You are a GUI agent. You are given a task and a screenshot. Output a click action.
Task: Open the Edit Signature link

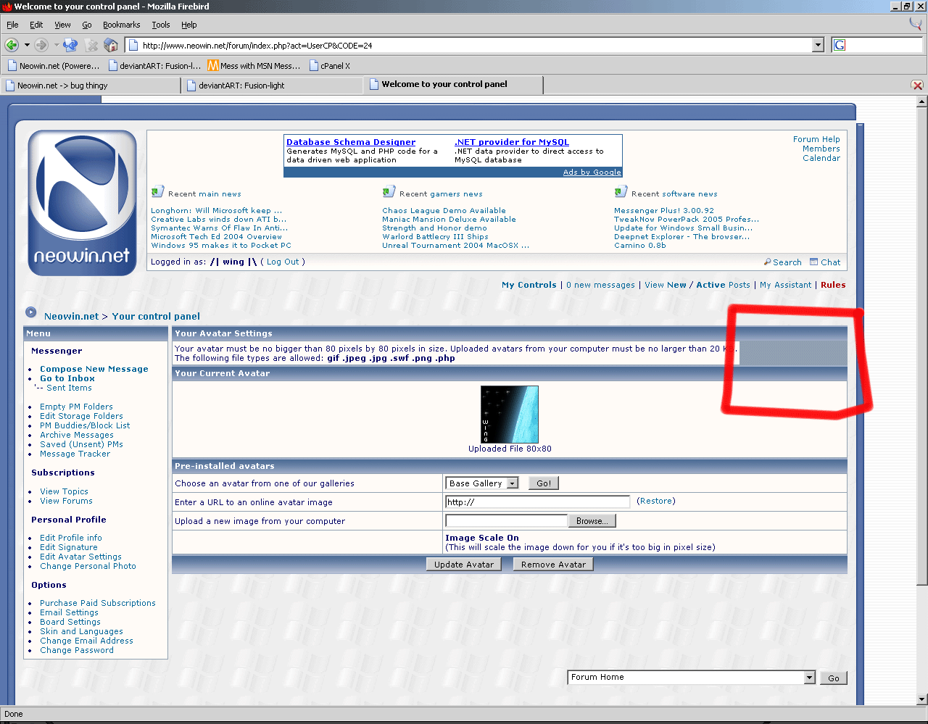pyautogui.click(x=68, y=547)
